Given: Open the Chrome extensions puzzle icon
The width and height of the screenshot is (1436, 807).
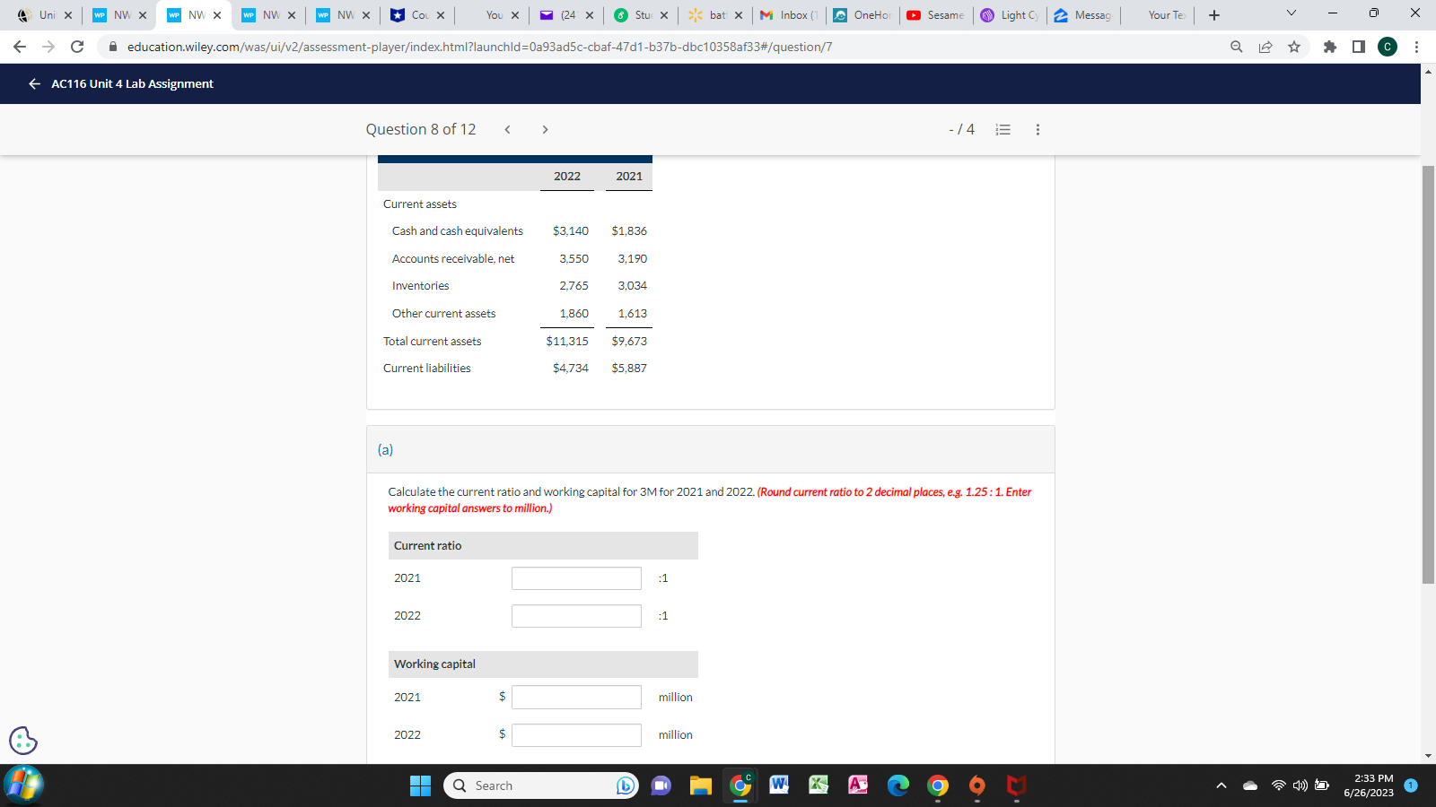Looking at the screenshot, I should (x=1330, y=47).
